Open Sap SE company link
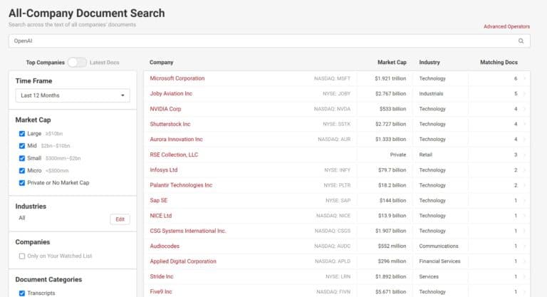This screenshot has width=547, height=297. 159,200
